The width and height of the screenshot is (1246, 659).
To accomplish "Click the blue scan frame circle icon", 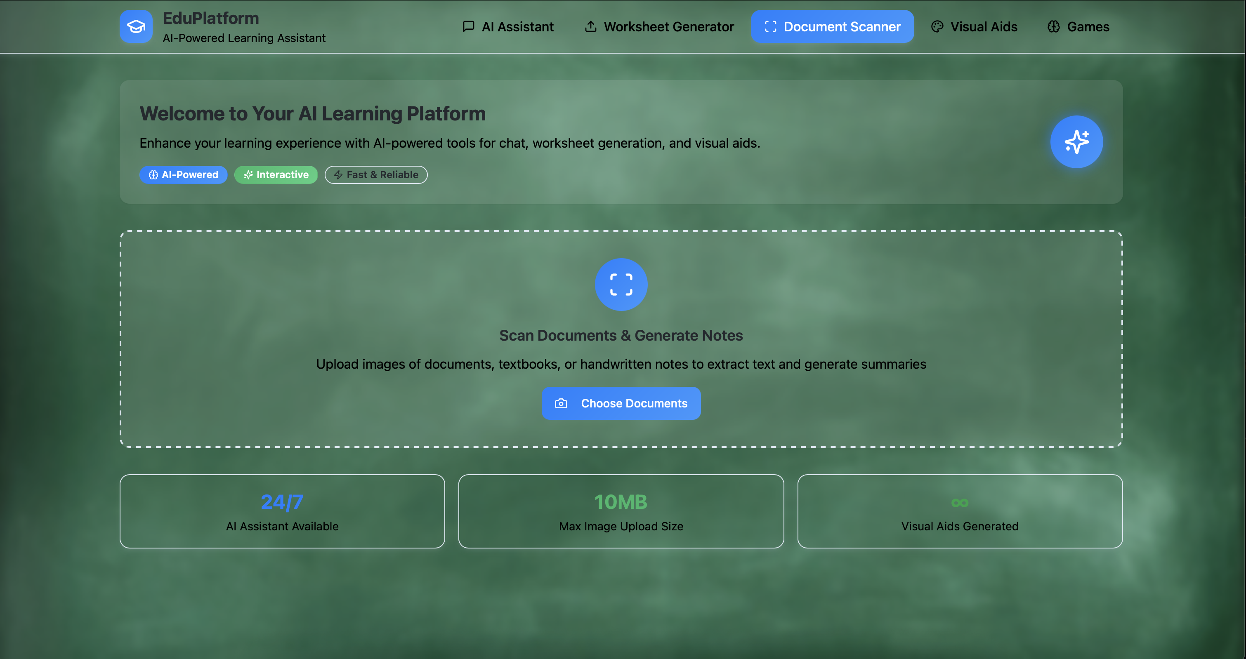I will (x=621, y=284).
